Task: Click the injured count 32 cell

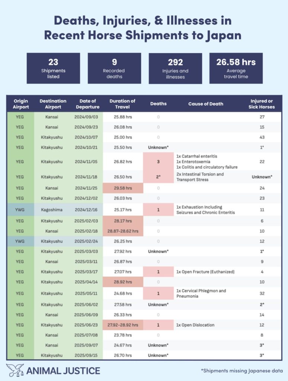Action: click(262, 293)
